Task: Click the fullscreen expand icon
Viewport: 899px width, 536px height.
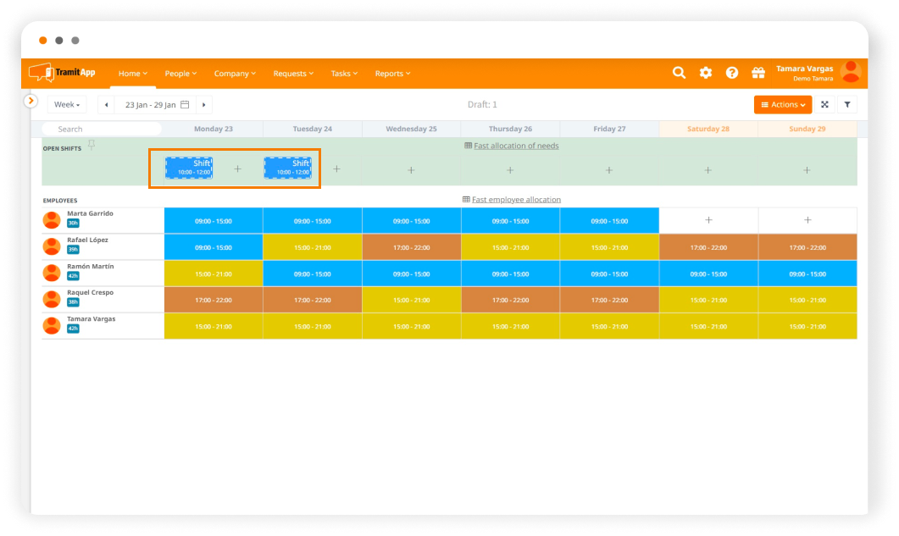Action: coord(824,105)
